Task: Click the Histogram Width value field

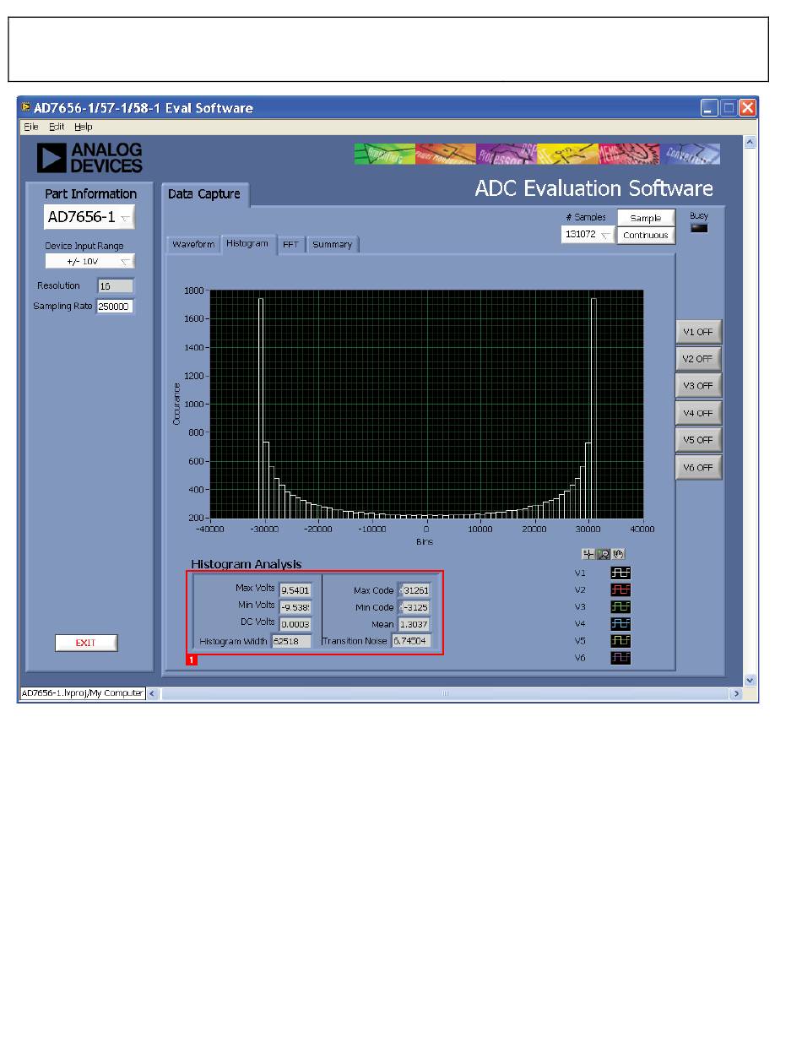Action: tap(291, 641)
